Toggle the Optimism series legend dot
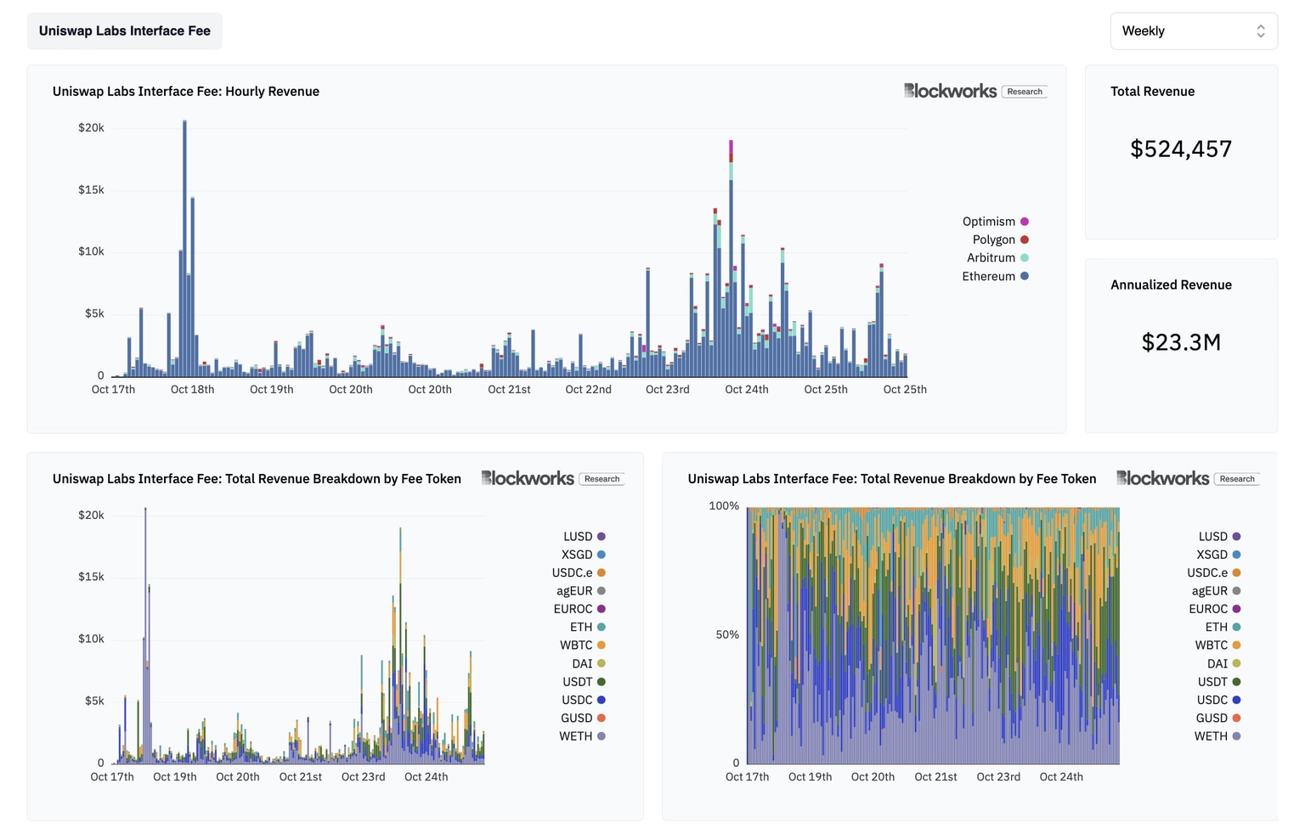Image resolution: width=1305 pixels, height=834 pixels. coord(1025,222)
